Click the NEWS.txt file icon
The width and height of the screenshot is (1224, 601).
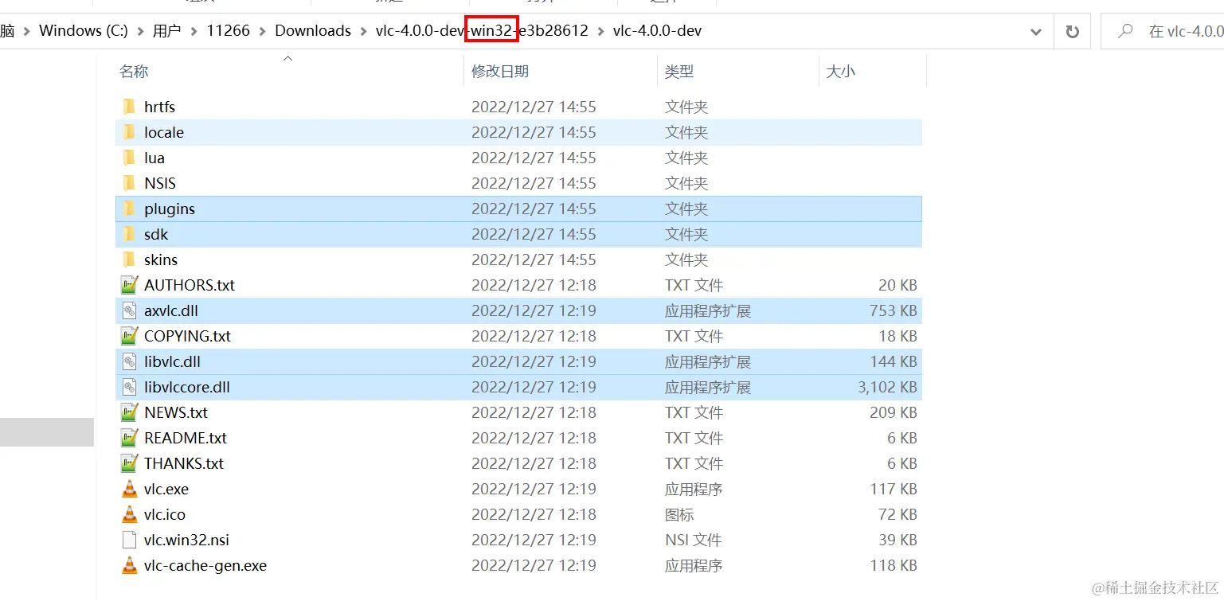tap(129, 412)
